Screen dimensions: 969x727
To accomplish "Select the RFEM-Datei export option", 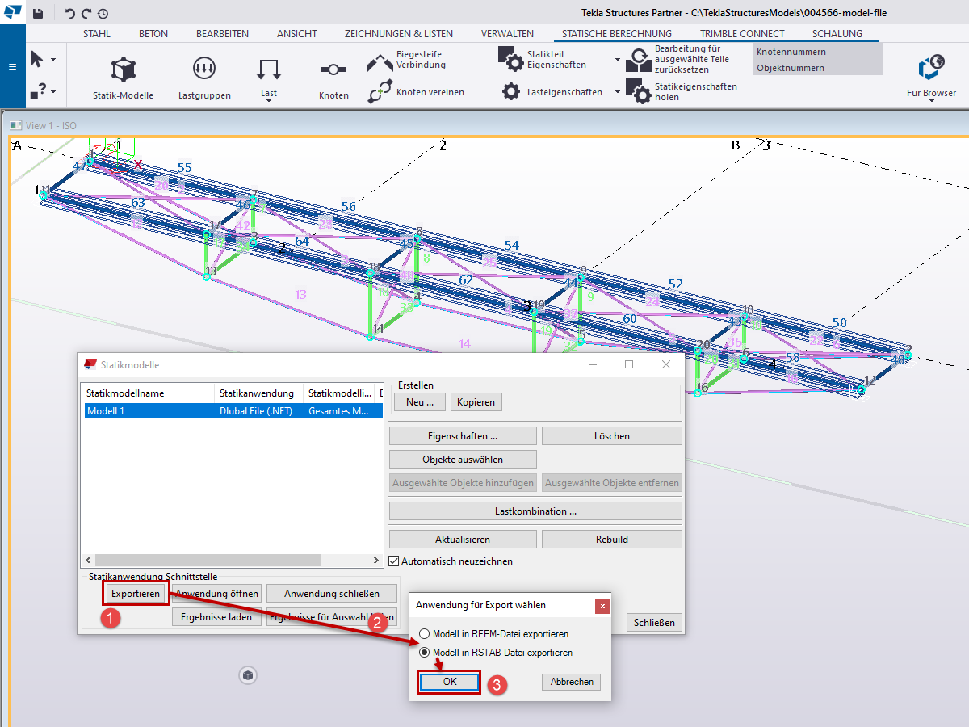I will coord(424,634).
